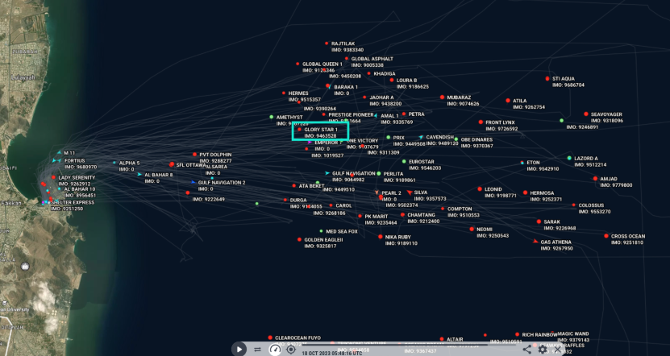Click the KHADIGA vessel label

tap(385, 74)
